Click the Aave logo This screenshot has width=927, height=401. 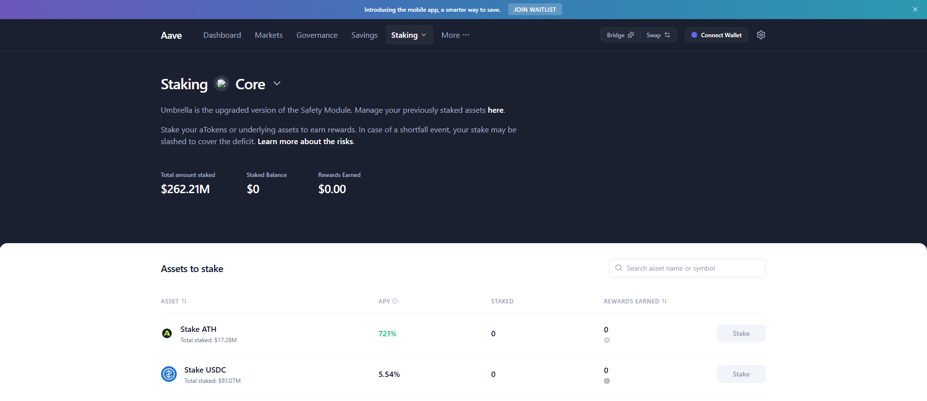tap(171, 35)
